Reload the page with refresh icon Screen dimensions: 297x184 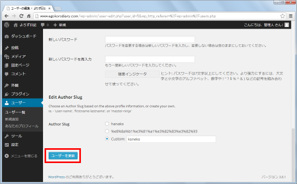click(x=22, y=16)
